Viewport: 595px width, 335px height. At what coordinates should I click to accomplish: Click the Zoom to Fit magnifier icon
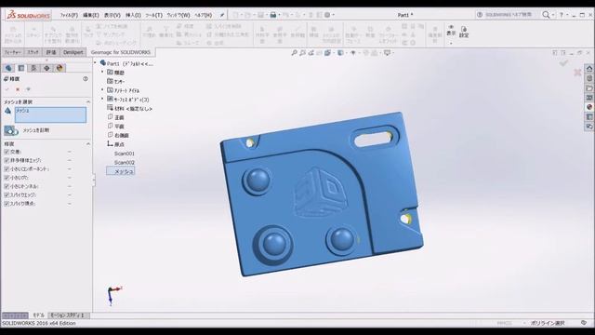(x=294, y=53)
